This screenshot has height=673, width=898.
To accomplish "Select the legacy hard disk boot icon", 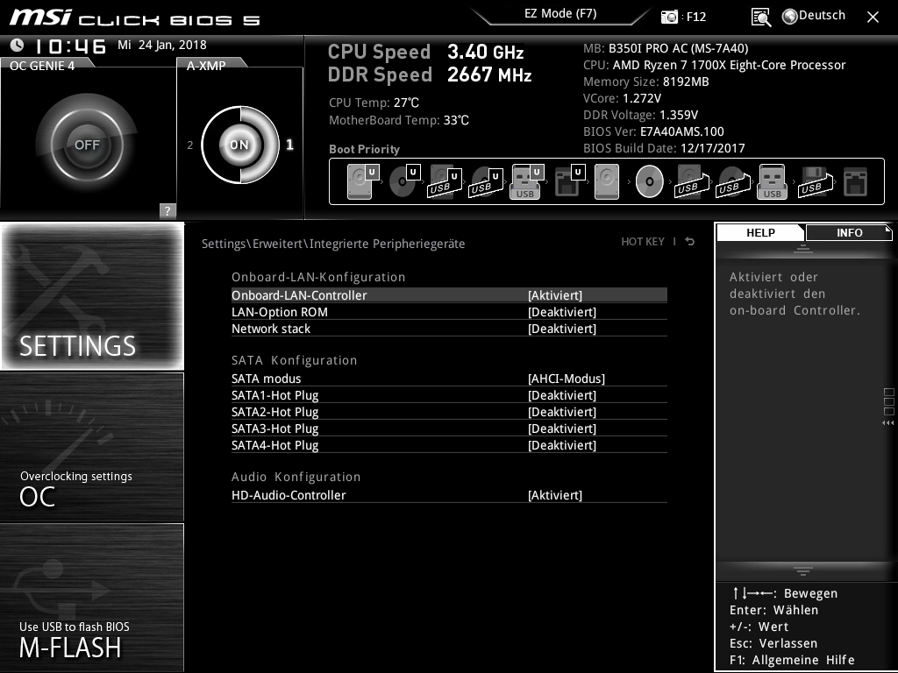I will [607, 181].
